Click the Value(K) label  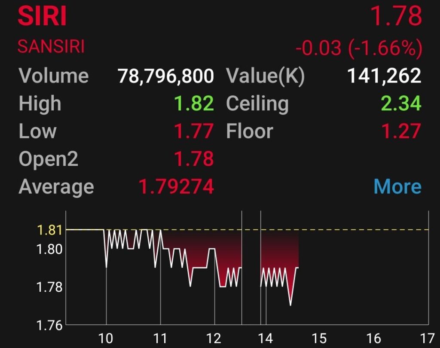[266, 76]
